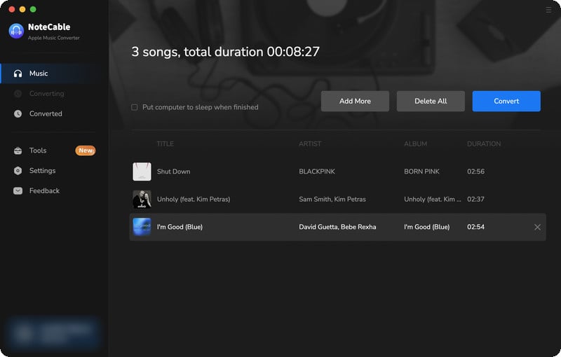Select the I'm Good (Blue) song title
This screenshot has height=357, width=561.
click(x=180, y=227)
